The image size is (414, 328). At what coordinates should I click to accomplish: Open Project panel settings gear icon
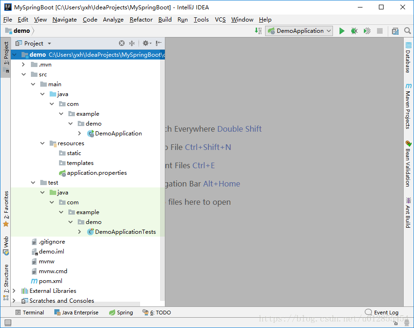pos(147,43)
